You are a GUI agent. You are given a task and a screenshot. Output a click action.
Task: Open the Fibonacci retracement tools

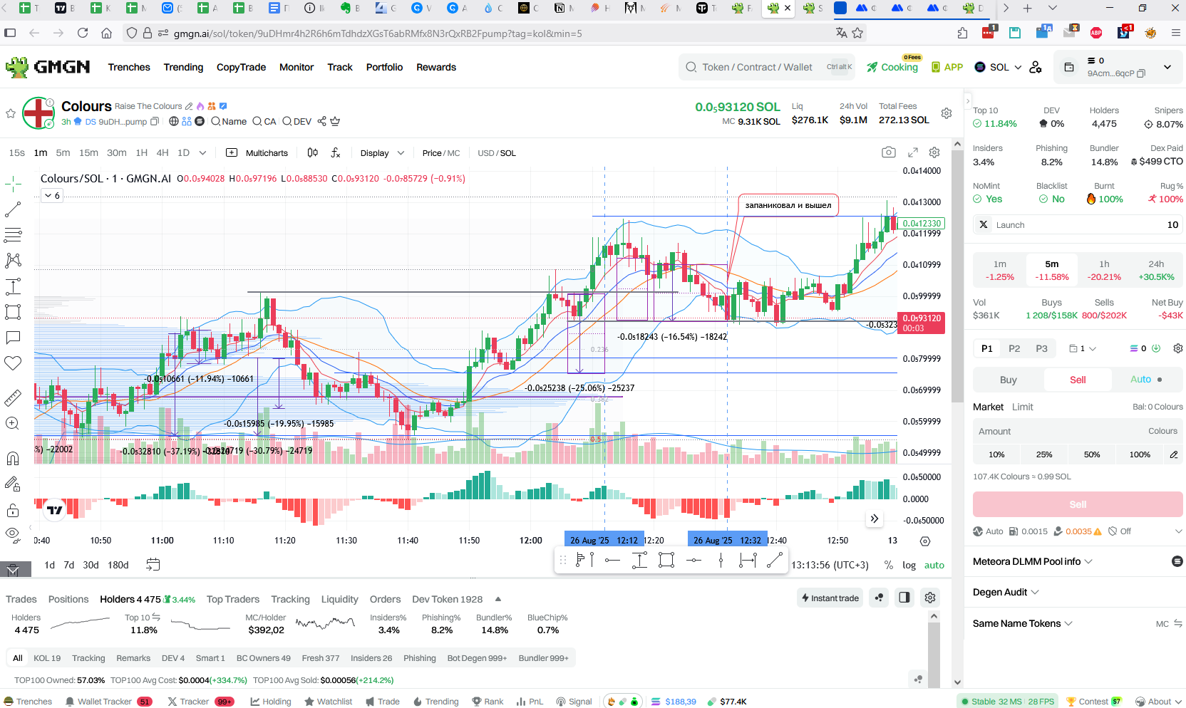(x=13, y=234)
